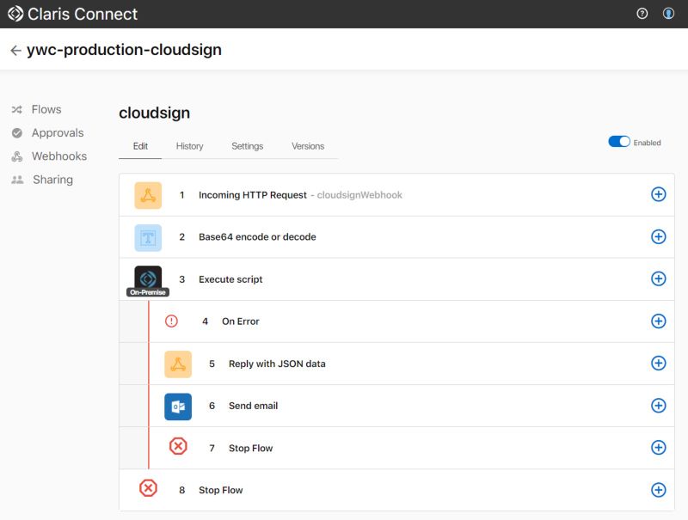
Task: Click the cloudsign flow title
Action: (x=155, y=113)
